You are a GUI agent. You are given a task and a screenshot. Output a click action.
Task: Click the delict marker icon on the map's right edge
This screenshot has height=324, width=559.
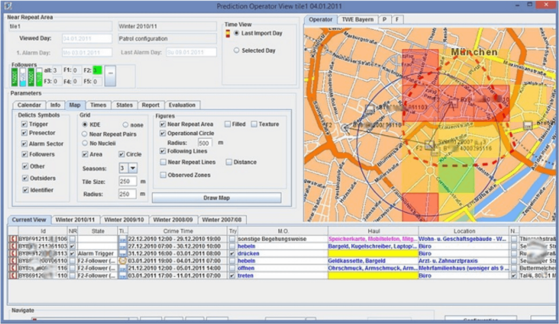coord(527,125)
